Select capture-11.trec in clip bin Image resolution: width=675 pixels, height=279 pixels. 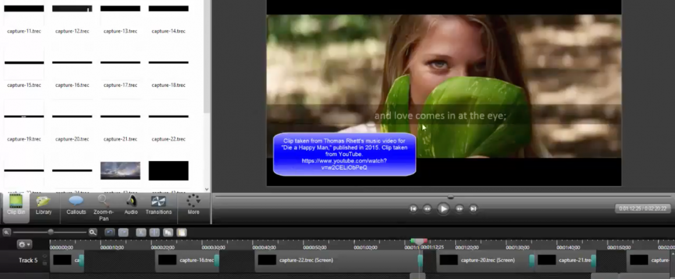click(x=24, y=19)
